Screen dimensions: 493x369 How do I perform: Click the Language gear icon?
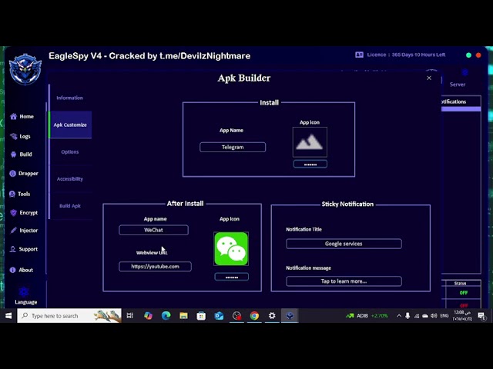[x=24, y=292]
